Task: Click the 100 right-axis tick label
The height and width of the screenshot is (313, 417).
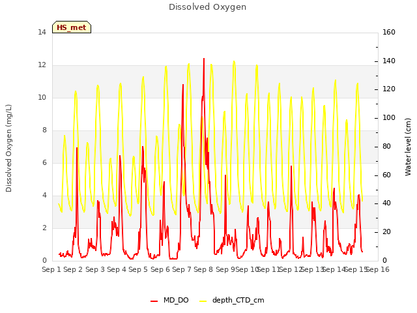Action: (389, 118)
